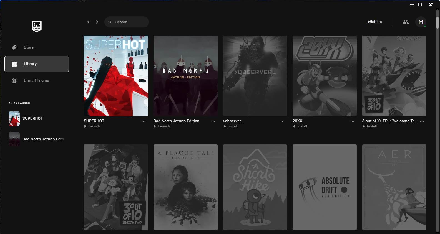Expand Bad North Jotunn Edition options menu

pos(213,121)
